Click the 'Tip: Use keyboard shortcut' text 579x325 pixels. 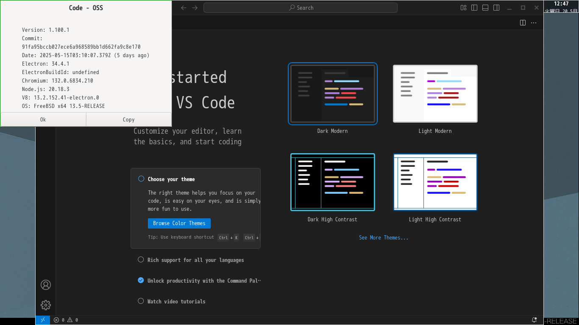[181, 237]
